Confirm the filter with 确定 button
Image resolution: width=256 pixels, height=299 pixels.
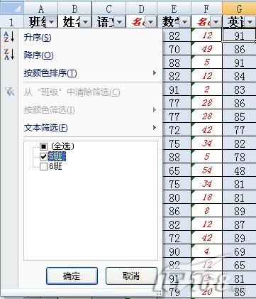(72, 276)
